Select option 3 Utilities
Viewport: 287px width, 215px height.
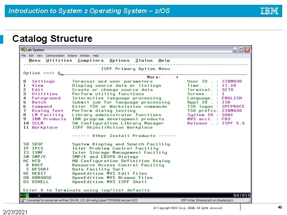tap(40, 94)
